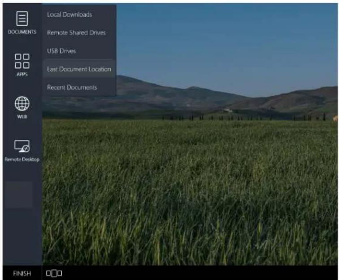Open the Remote Desktop icon
Screen dimensions: 339x280
pos(22,146)
